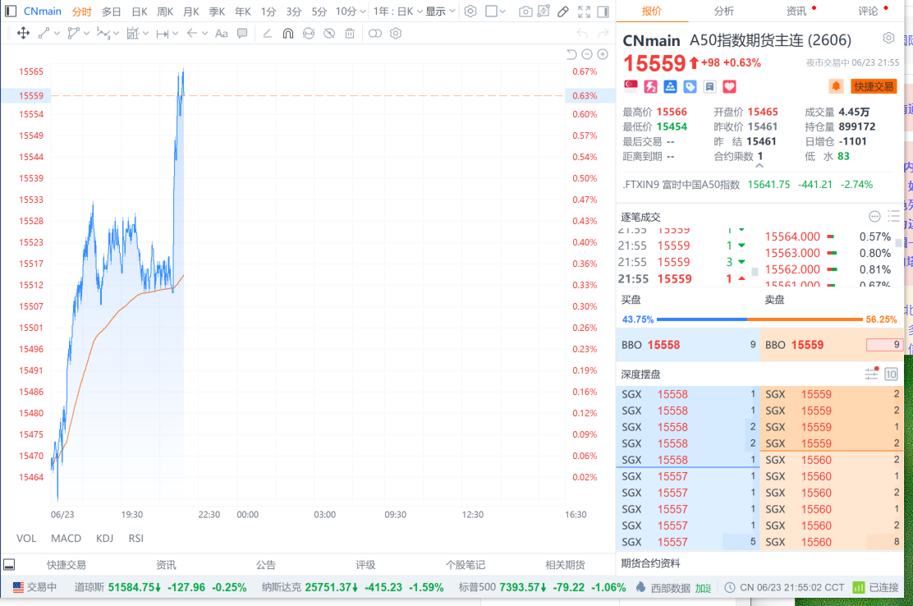913x606 pixels.
Task: Click the blue pyramid structure icon
Action: click(x=670, y=87)
